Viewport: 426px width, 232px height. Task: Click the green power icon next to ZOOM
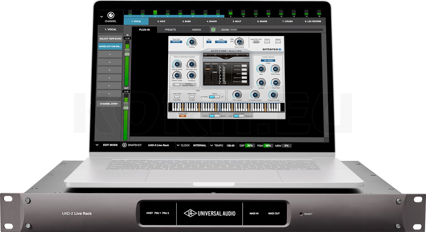[x=213, y=29]
